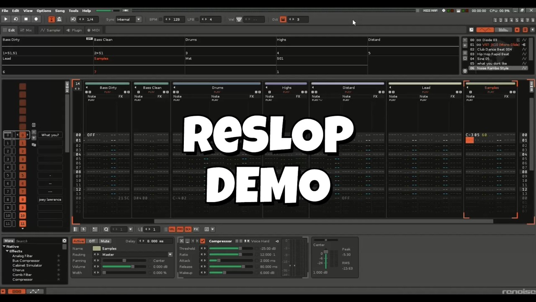
Task: Toggle the PAN column button
Action: 180,229
